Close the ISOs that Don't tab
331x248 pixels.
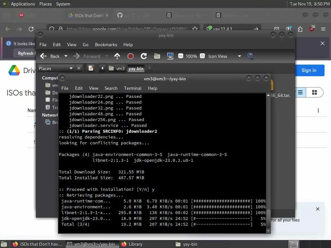(x=107, y=15)
